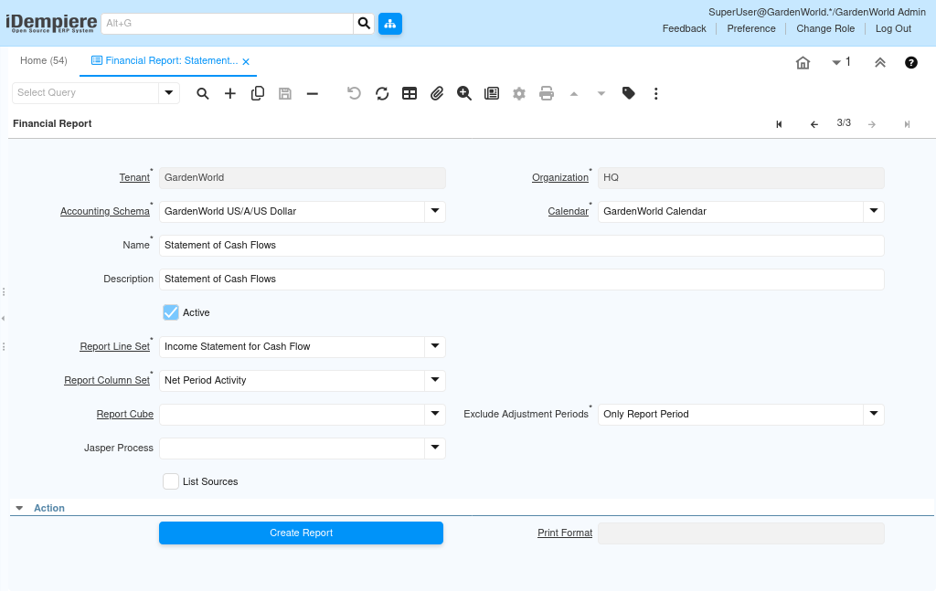Image resolution: width=936 pixels, height=591 pixels.
Task: Open the Report Line Set dropdown
Action: pyautogui.click(x=435, y=346)
